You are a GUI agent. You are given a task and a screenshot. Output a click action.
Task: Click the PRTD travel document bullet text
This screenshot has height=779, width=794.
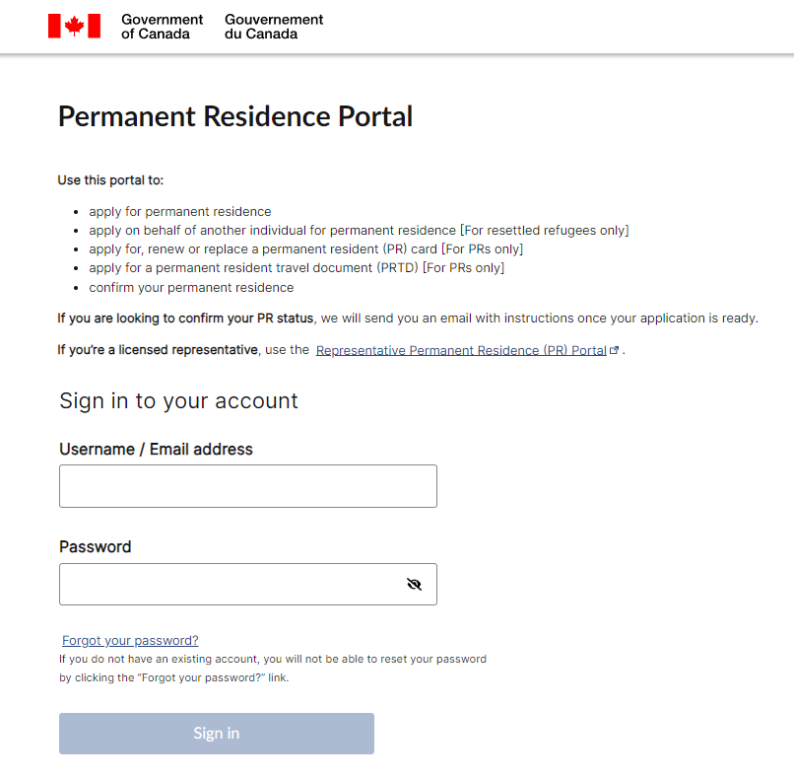pos(296,268)
